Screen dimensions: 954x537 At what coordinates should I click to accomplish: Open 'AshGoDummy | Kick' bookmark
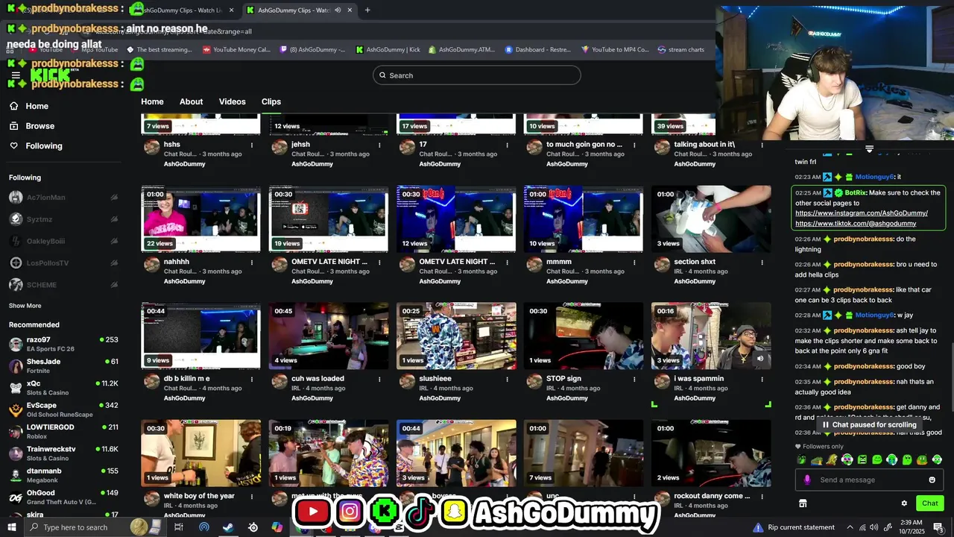(x=388, y=50)
